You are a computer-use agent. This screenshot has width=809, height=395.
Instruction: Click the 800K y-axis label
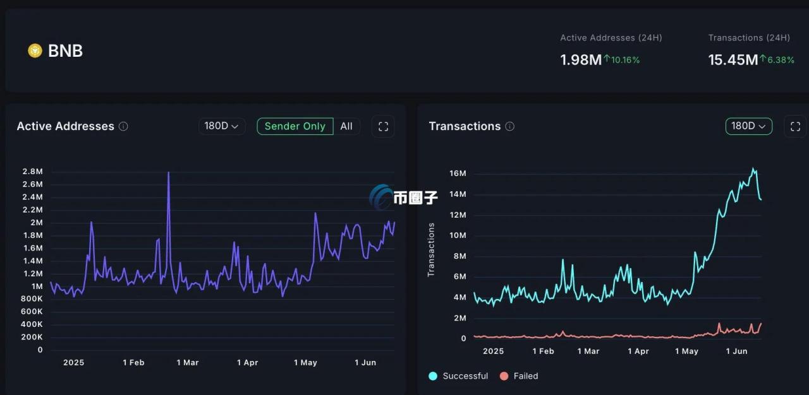click(31, 299)
